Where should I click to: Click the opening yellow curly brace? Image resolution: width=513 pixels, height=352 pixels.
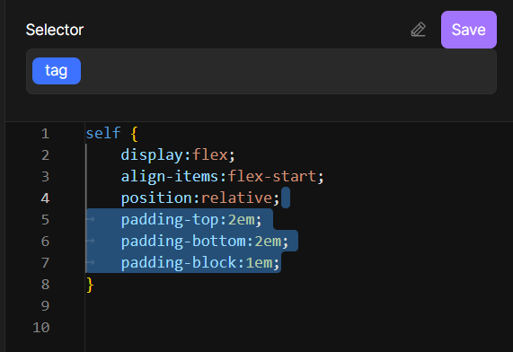(x=134, y=134)
